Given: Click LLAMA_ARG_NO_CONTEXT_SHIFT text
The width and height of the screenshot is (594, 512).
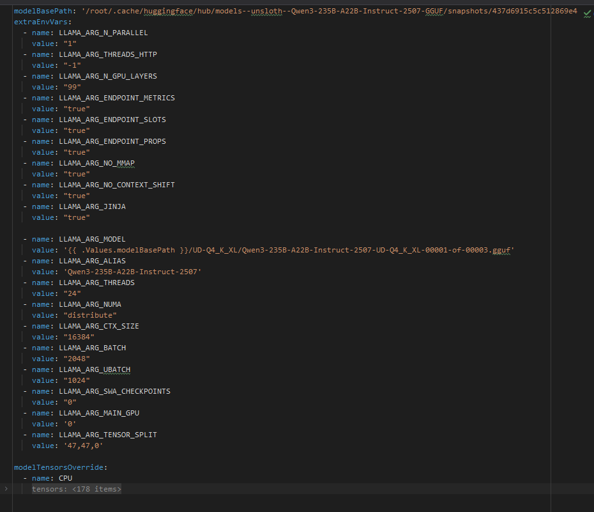Looking at the screenshot, I should pos(117,185).
